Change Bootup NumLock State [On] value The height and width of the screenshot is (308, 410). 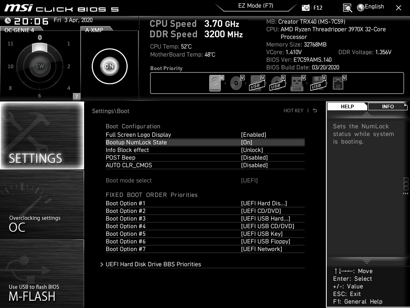[x=247, y=142]
